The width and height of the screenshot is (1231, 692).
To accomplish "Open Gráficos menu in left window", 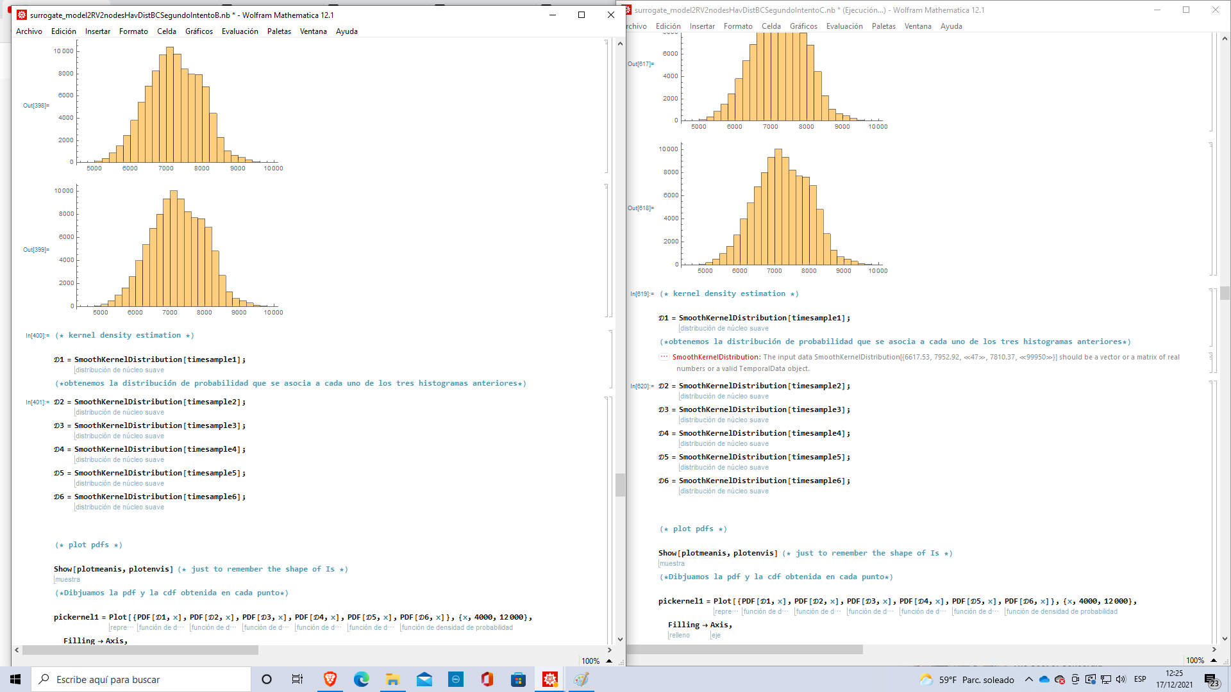I will (199, 31).
